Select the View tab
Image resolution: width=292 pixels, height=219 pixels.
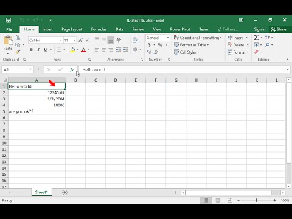tap(157, 29)
